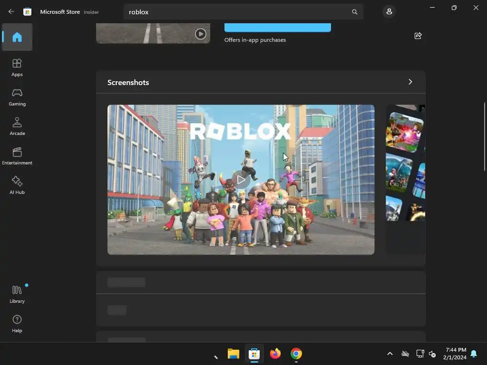This screenshot has height=365, width=487.
Task: Click the Share icon
Action: [x=418, y=36]
